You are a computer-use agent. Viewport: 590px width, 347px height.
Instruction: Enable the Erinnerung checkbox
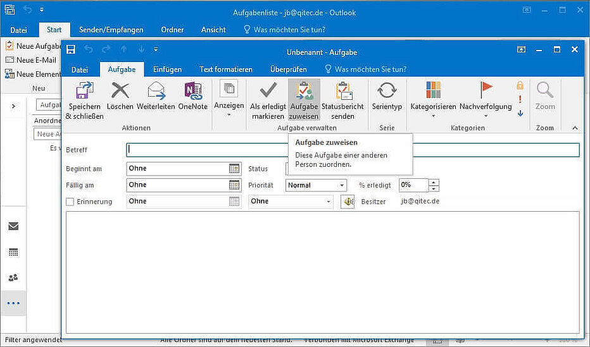pyautogui.click(x=70, y=202)
